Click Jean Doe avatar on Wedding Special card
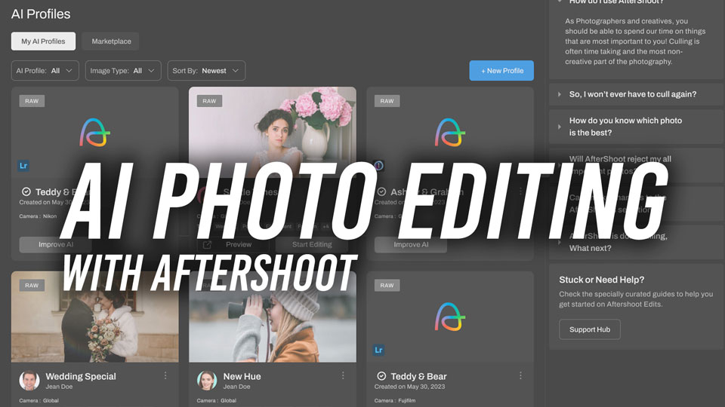Viewport: 725px width, 407px height. point(29,380)
